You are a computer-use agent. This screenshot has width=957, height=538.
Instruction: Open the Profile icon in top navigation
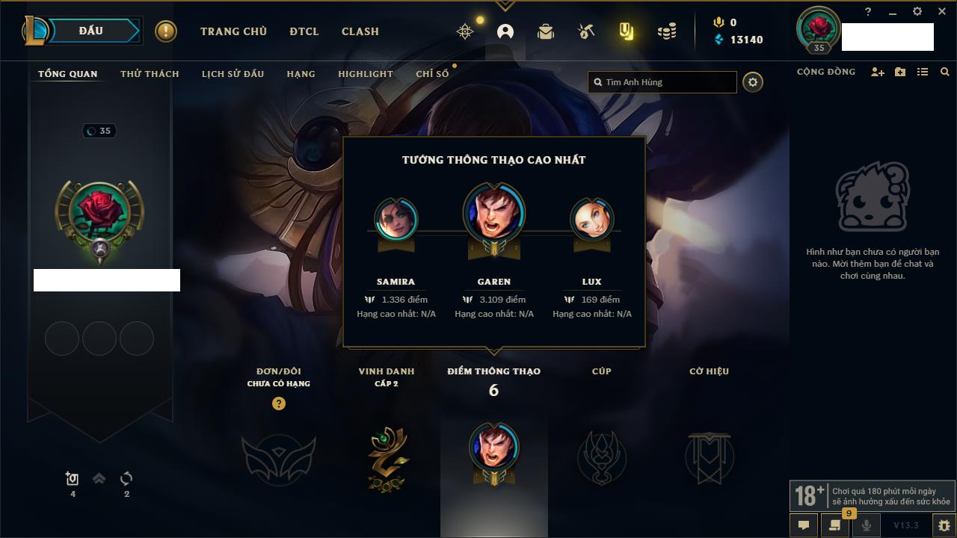click(x=505, y=31)
